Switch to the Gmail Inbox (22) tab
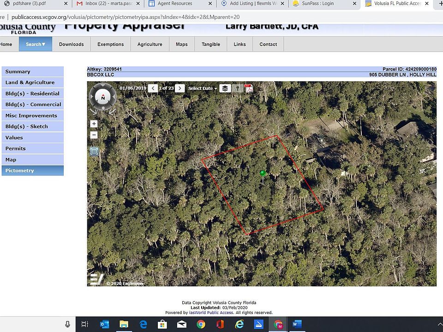This screenshot has height=332, width=443. pos(109,3)
